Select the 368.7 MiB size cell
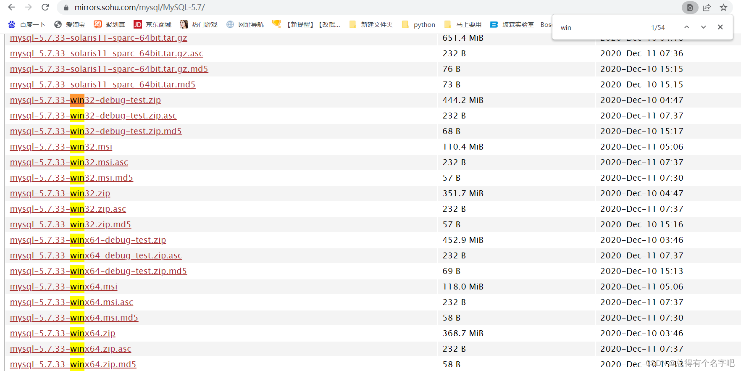 (x=463, y=333)
